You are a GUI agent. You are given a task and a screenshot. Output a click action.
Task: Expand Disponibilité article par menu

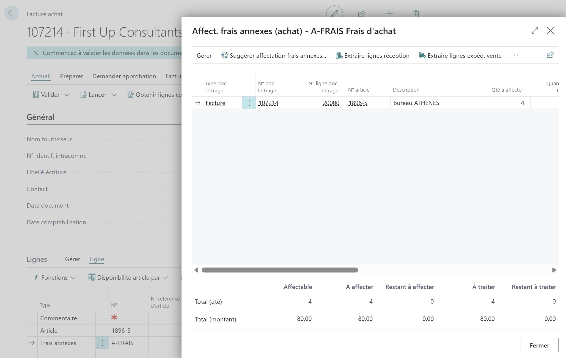128,278
